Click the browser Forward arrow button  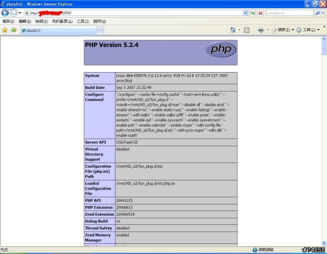tap(14, 13)
